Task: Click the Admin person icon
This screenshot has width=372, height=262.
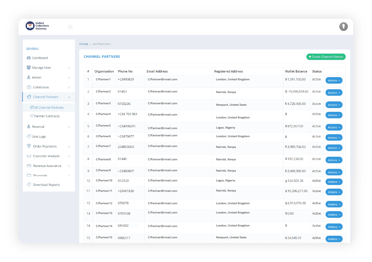Action: tap(29, 77)
